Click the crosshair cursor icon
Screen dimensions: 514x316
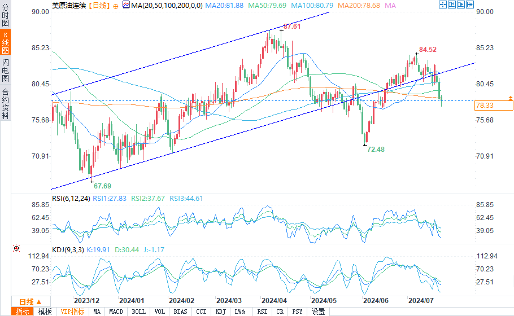(x=442, y=5)
